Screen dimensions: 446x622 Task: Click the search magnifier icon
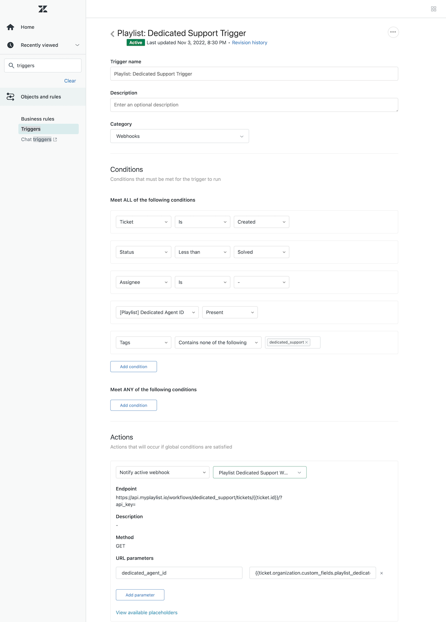[x=11, y=65]
